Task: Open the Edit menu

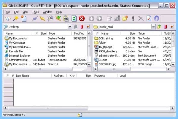Action: 16,12
